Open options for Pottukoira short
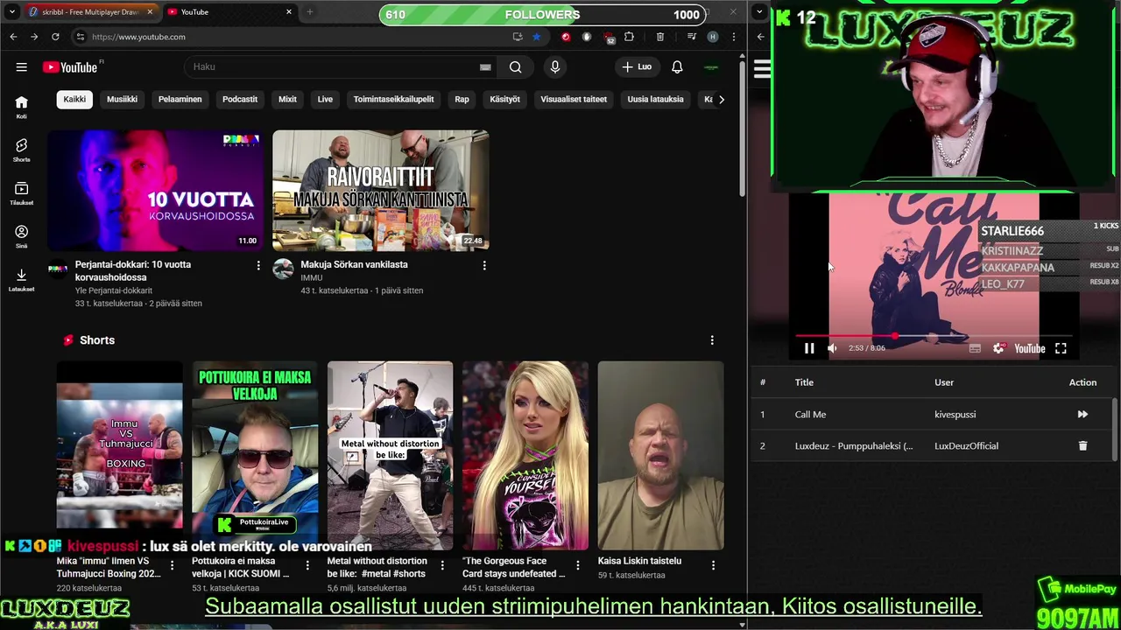 tap(307, 566)
